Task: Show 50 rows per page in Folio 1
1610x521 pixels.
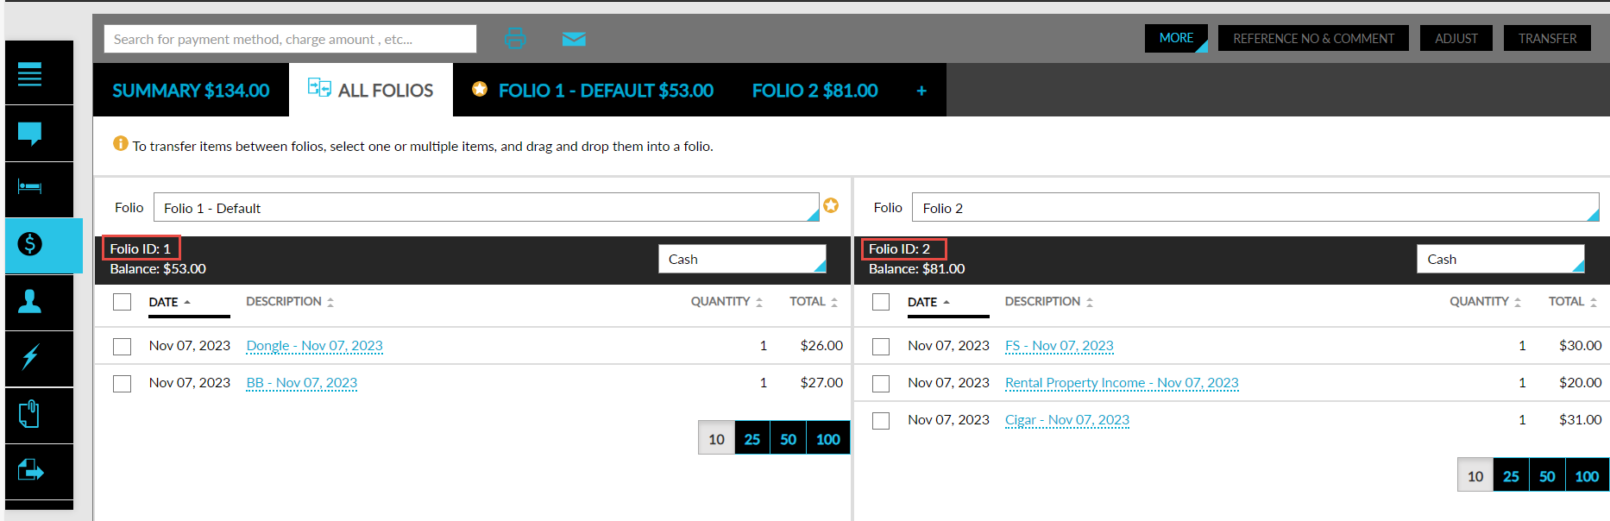Action: pyautogui.click(x=788, y=439)
